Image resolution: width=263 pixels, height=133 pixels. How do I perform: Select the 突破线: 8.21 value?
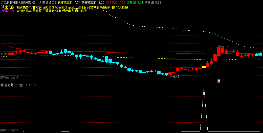[x=135, y=3]
